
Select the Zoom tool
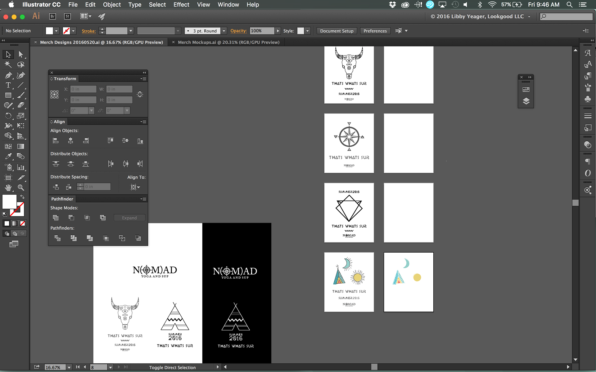pyautogui.click(x=21, y=187)
